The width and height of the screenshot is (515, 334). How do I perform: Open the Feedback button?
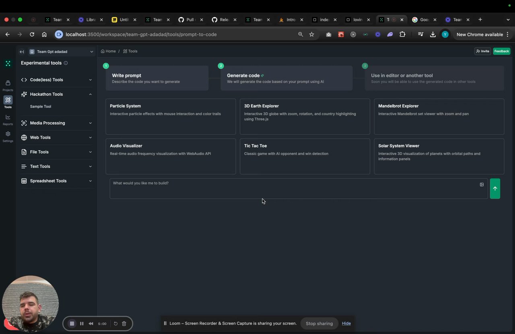(501, 51)
